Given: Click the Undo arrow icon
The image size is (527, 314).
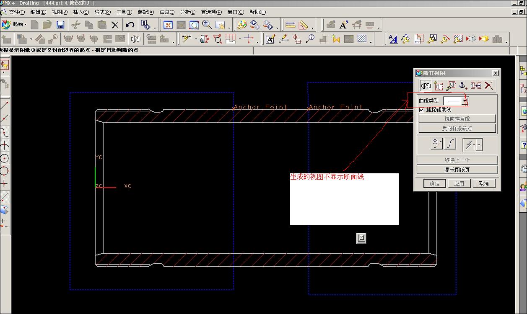Looking at the screenshot, I should click(x=130, y=25).
